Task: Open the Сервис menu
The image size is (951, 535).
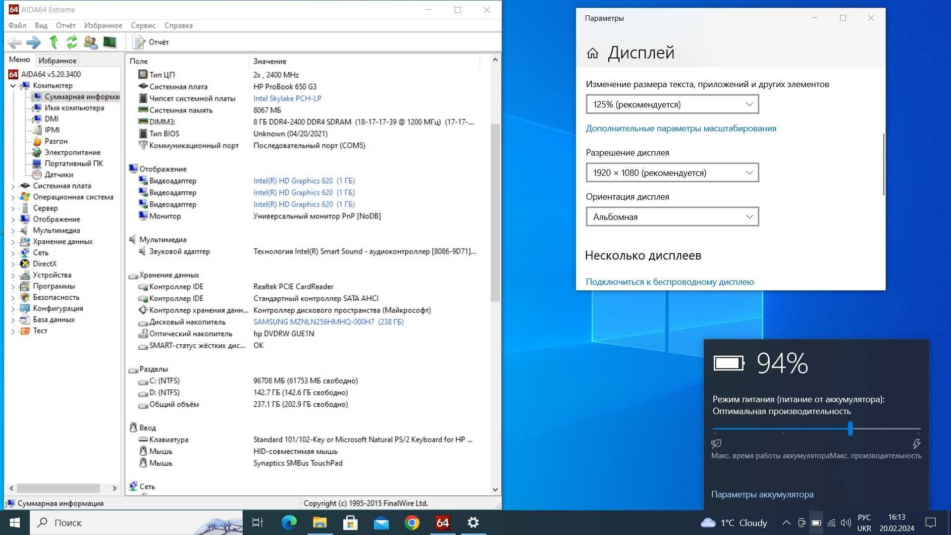Action: pyautogui.click(x=143, y=25)
